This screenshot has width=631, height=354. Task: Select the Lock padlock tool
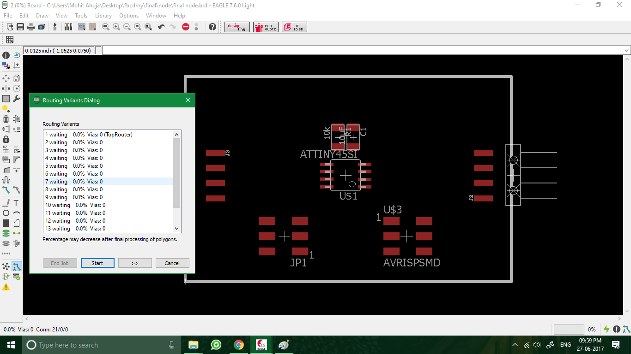coord(6,139)
